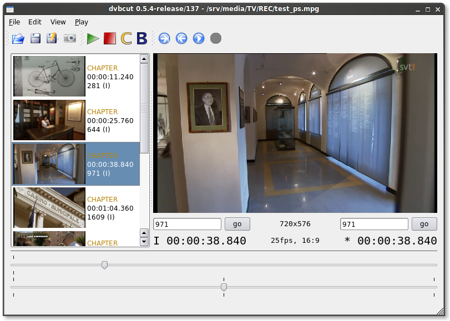This screenshot has width=450, height=321.
Task: Open the File menu
Action: tap(14, 22)
